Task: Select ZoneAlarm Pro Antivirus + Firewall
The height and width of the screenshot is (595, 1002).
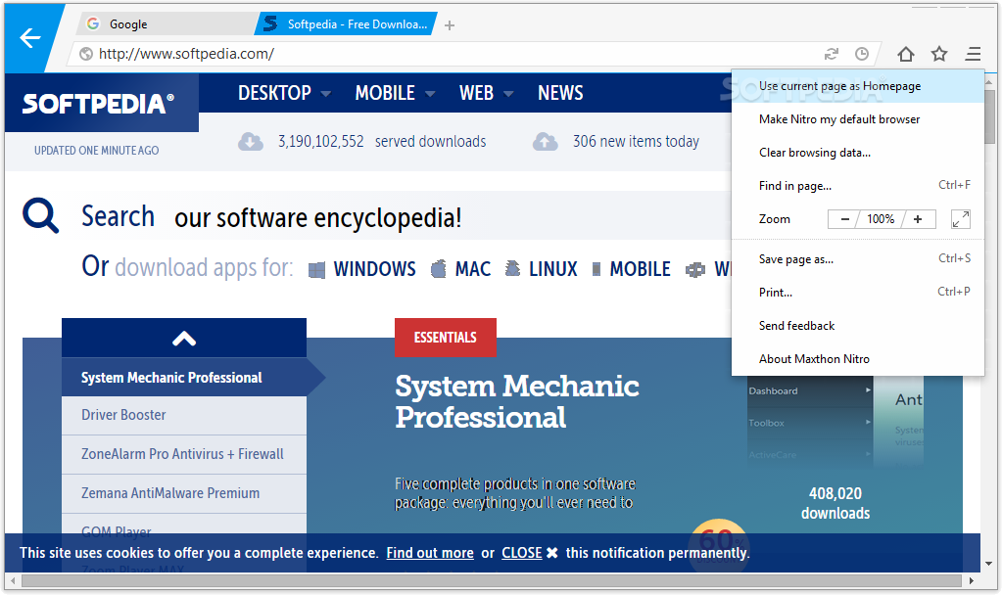Action: 184,454
